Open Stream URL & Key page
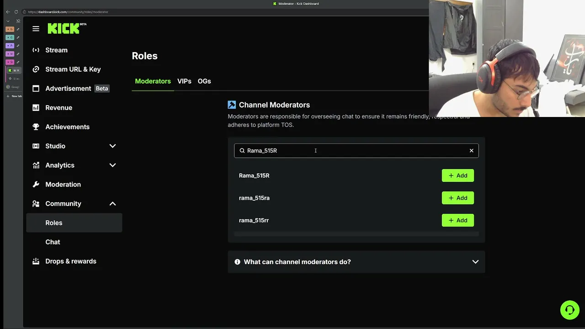The width and height of the screenshot is (585, 329). (74, 69)
